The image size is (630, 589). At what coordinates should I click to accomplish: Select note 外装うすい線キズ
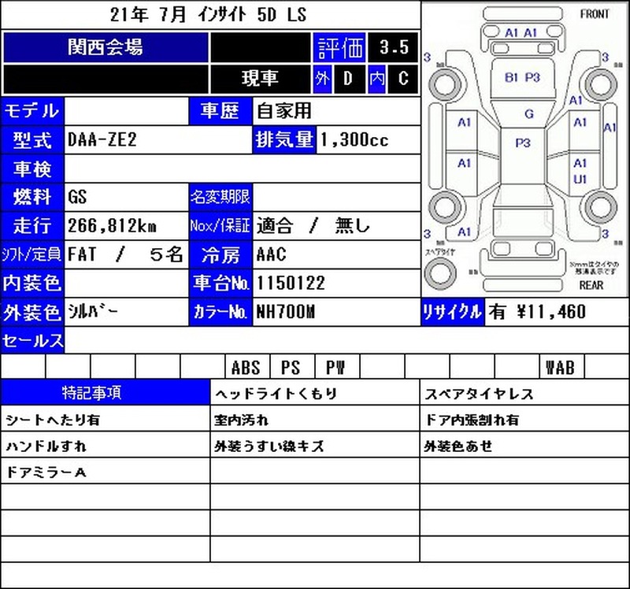point(269,446)
